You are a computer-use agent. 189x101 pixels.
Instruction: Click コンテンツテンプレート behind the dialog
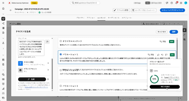point(173,24)
